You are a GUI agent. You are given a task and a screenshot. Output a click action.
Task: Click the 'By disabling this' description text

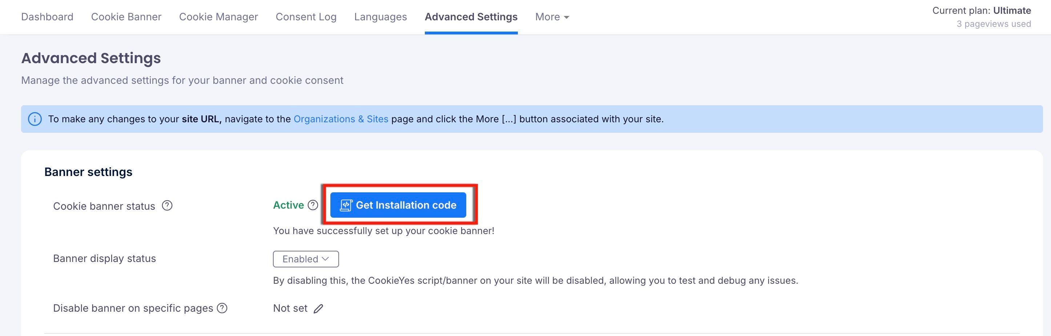pyautogui.click(x=536, y=280)
